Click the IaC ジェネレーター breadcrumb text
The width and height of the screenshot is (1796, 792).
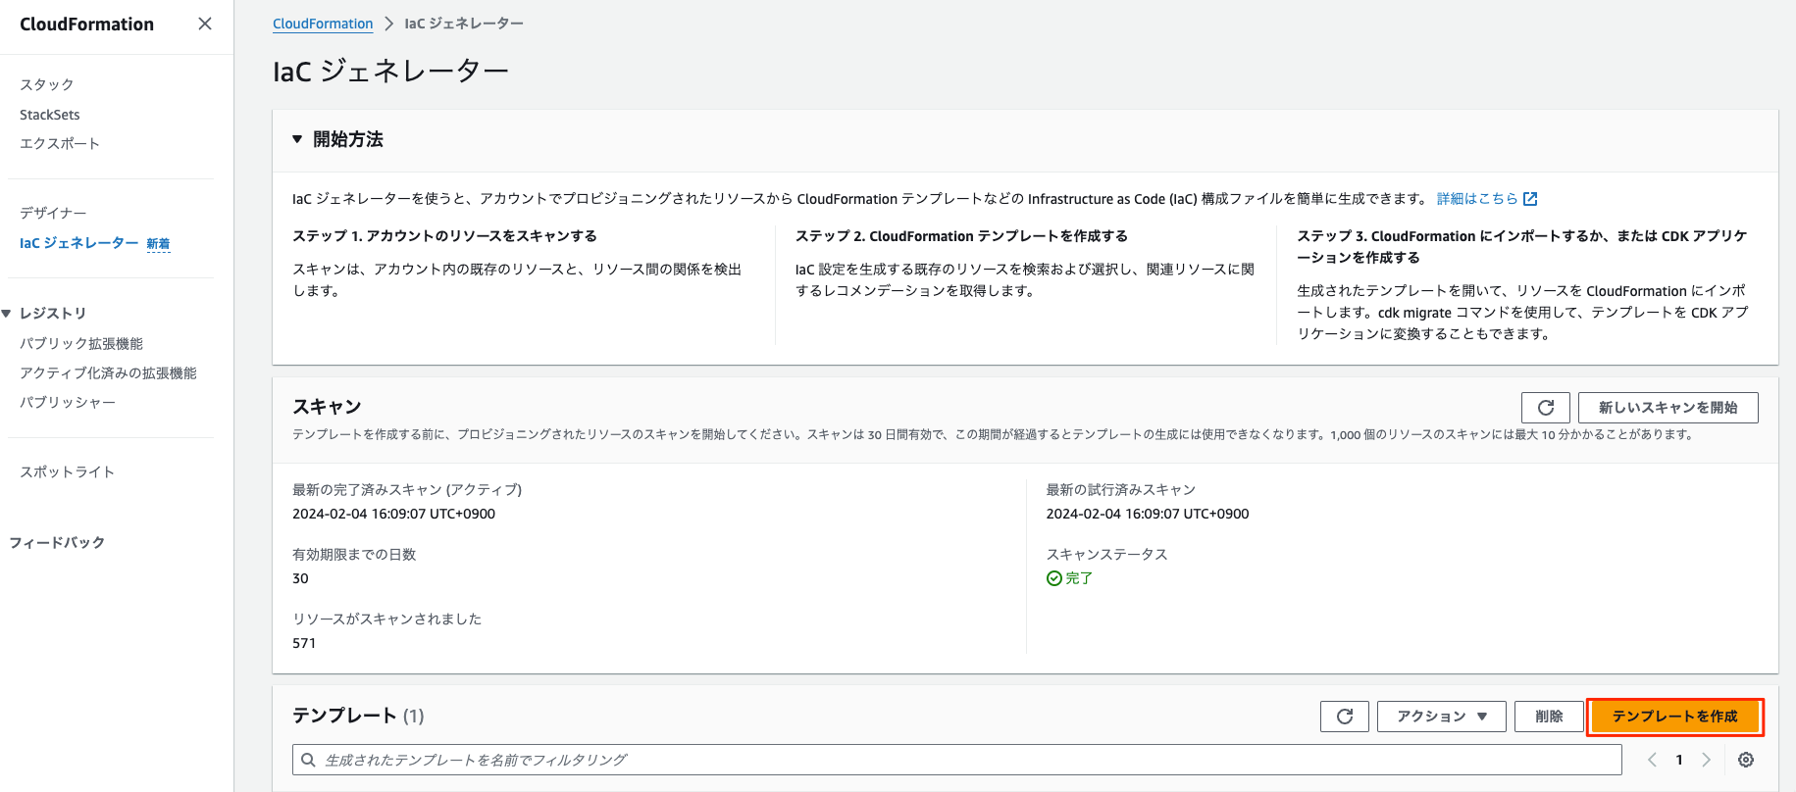464,24
